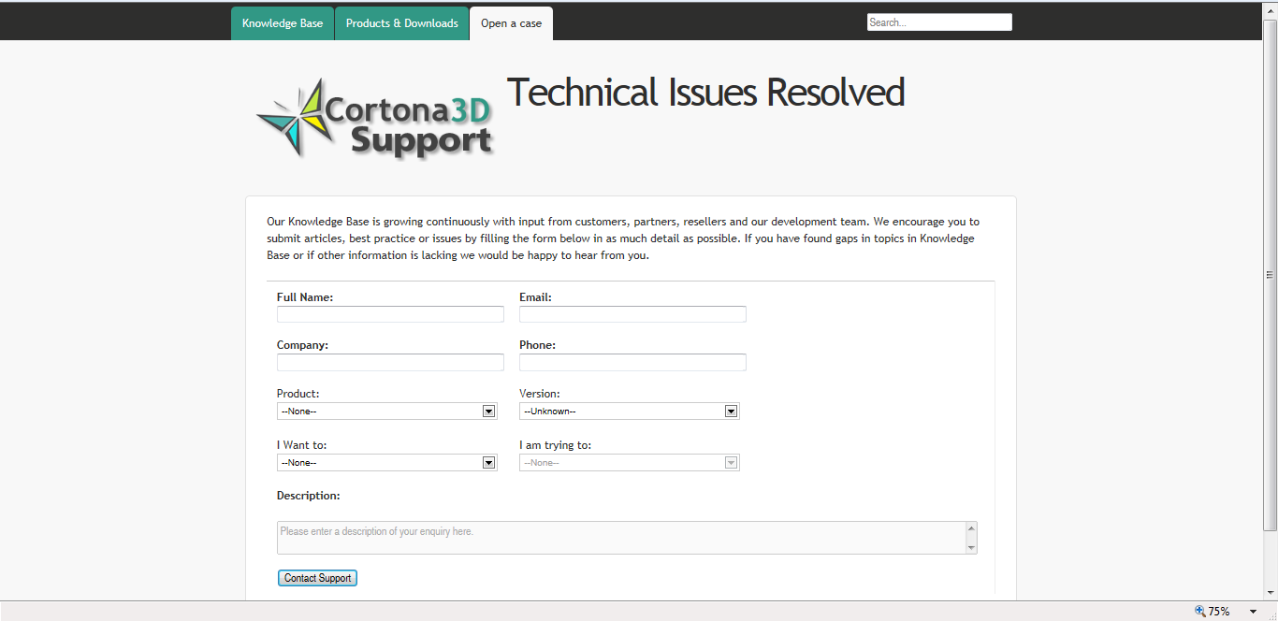Click the Knowledge Base introduction paragraph
The height and width of the screenshot is (621, 1278).
[623, 238]
